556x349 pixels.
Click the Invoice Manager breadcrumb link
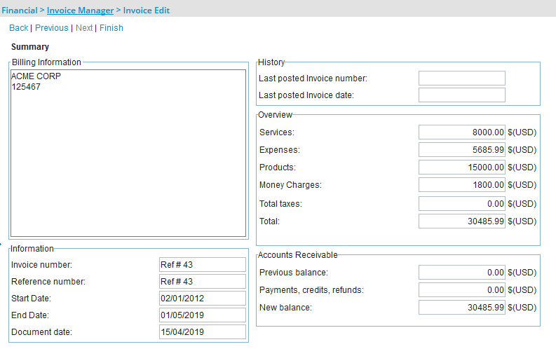[x=80, y=11]
